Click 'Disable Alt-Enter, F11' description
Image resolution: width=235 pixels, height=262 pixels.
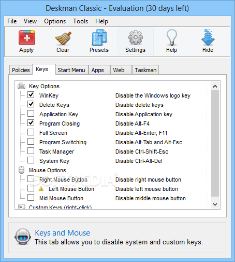141,133
